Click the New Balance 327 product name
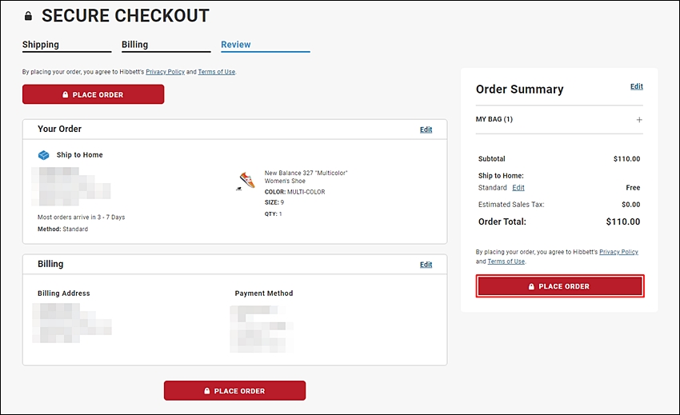Screen dimensions: 680x415 pos(306,177)
